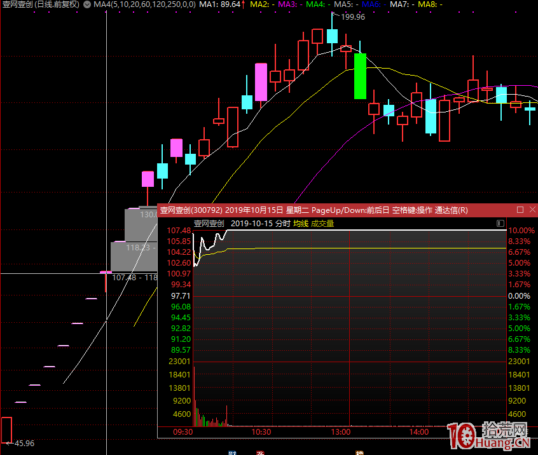
Task: Click the MA7: - label
Action: pos(402,4)
